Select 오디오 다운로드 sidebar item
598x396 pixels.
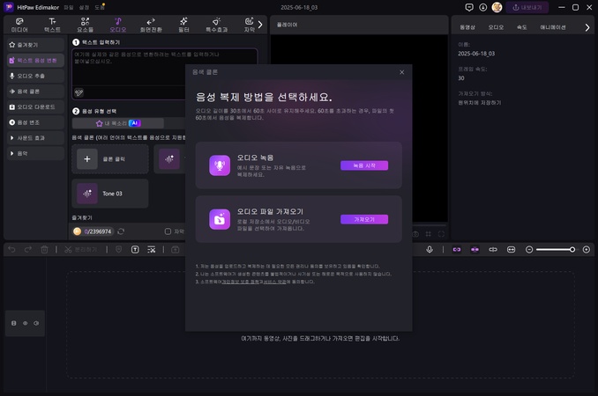point(35,106)
